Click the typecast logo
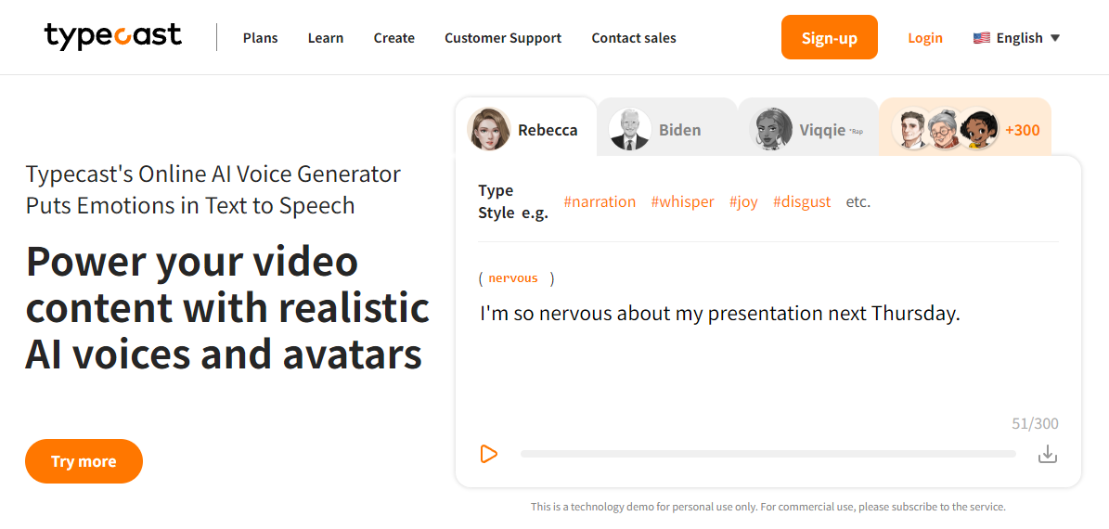 (113, 36)
